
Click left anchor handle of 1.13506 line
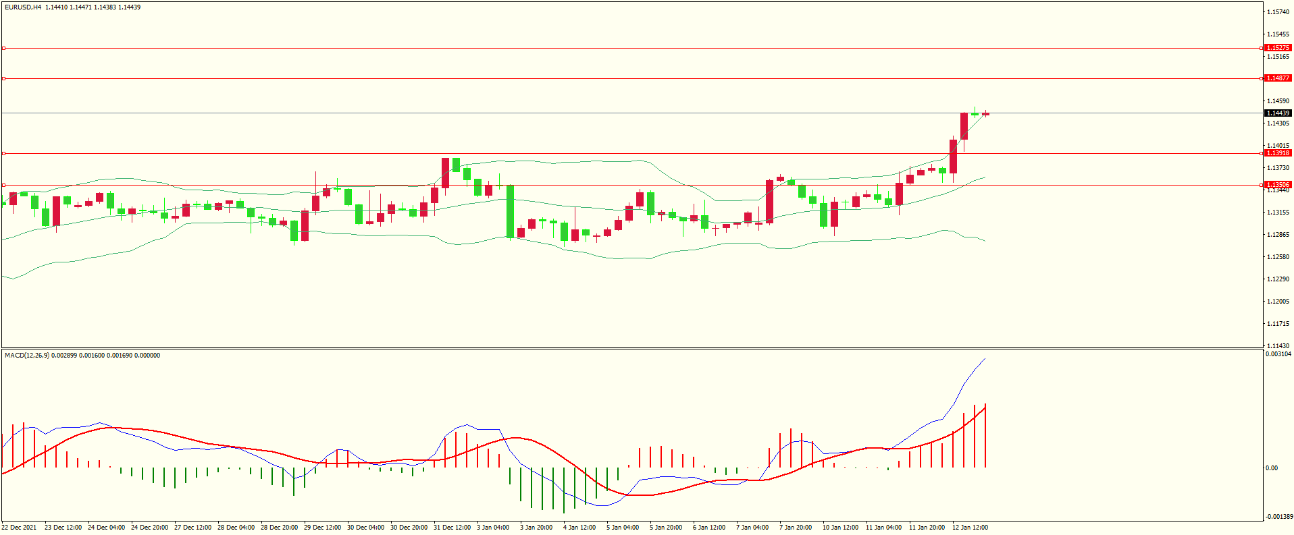pos(3,185)
